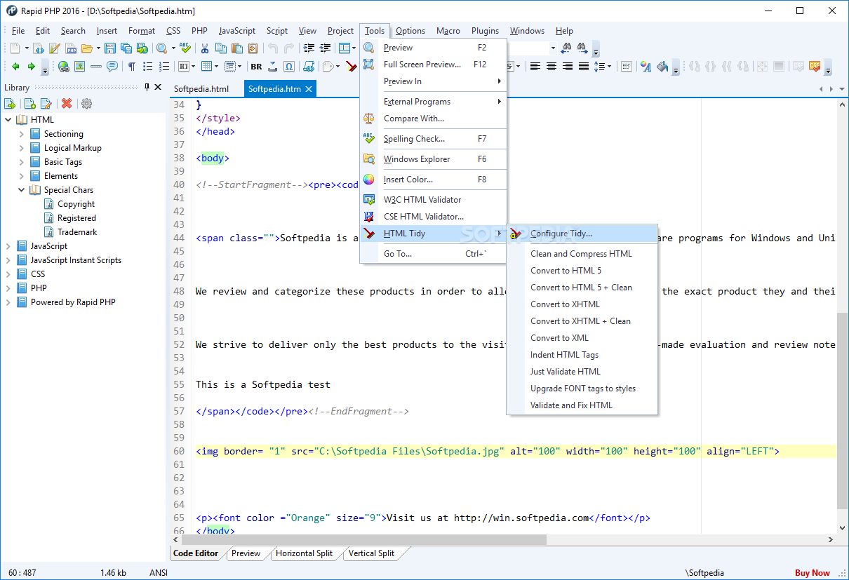Expand the PHP tree node
The width and height of the screenshot is (849, 580).
8,288
